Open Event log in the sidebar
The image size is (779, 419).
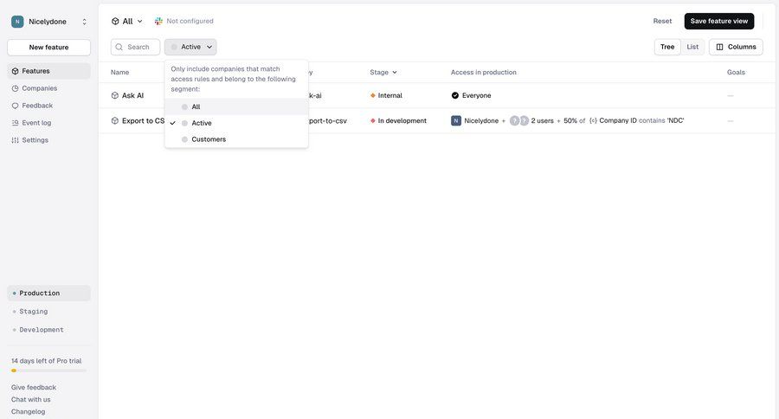pos(48,123)
